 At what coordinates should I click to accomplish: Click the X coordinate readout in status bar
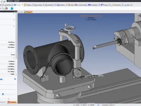point(76,105)
